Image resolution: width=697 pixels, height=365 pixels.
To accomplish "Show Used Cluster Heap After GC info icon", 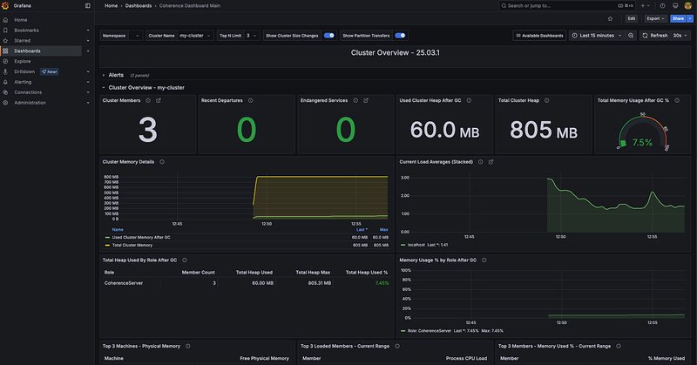I will pyautogui.click(x=469, y=100).
